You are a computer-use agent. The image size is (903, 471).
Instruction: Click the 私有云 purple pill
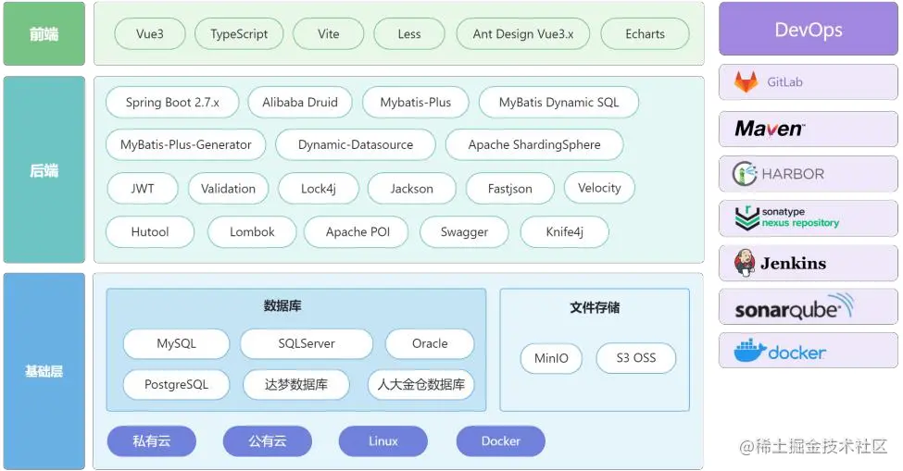pyautogui.click(x=152, y=441)
